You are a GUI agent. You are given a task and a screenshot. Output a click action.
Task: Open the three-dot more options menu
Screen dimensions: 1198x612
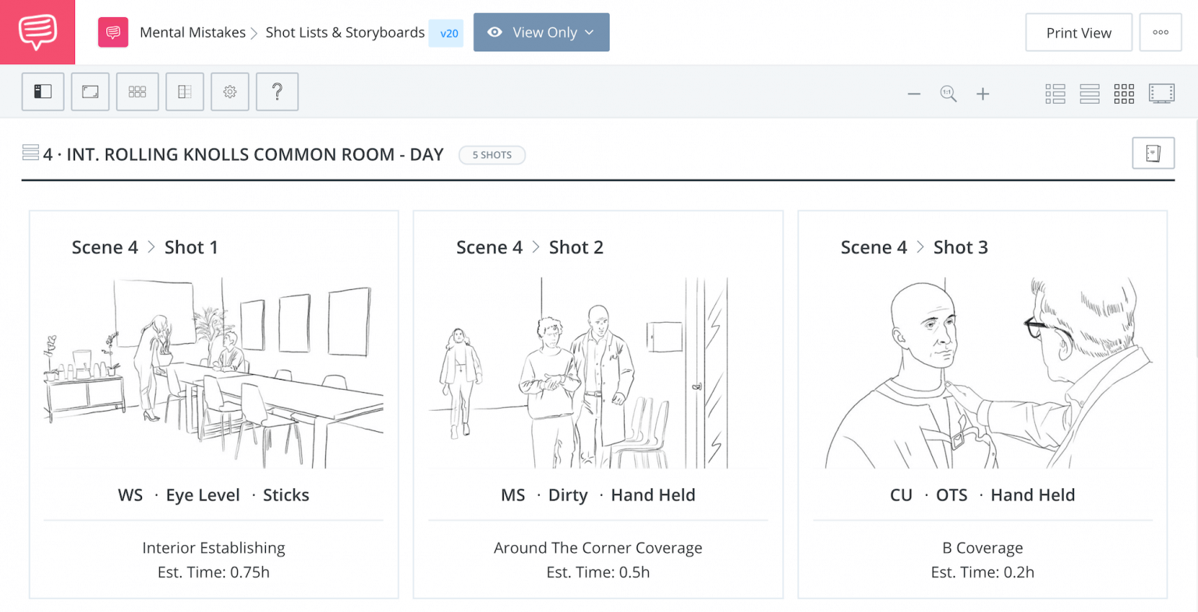click(1161, 33)
